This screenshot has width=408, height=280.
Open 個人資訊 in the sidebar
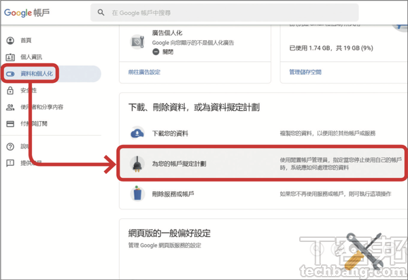31,57
